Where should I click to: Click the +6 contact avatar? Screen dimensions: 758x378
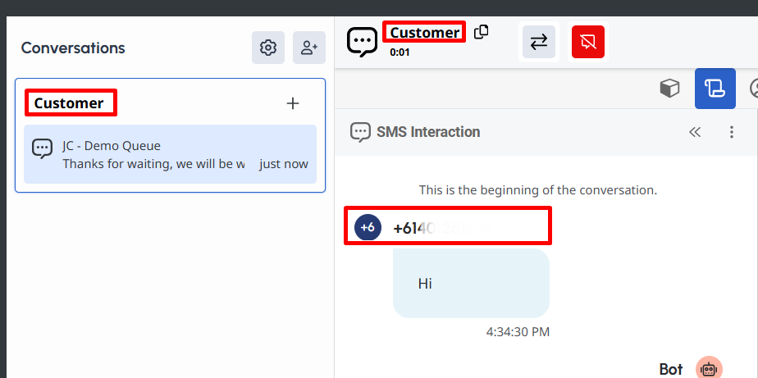pos(368,226)
